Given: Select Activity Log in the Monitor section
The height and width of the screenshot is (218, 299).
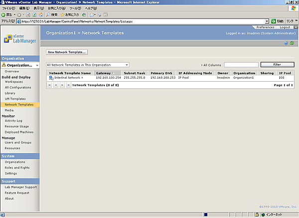Looking at the screenshot, I should click(x=13, y=121).
